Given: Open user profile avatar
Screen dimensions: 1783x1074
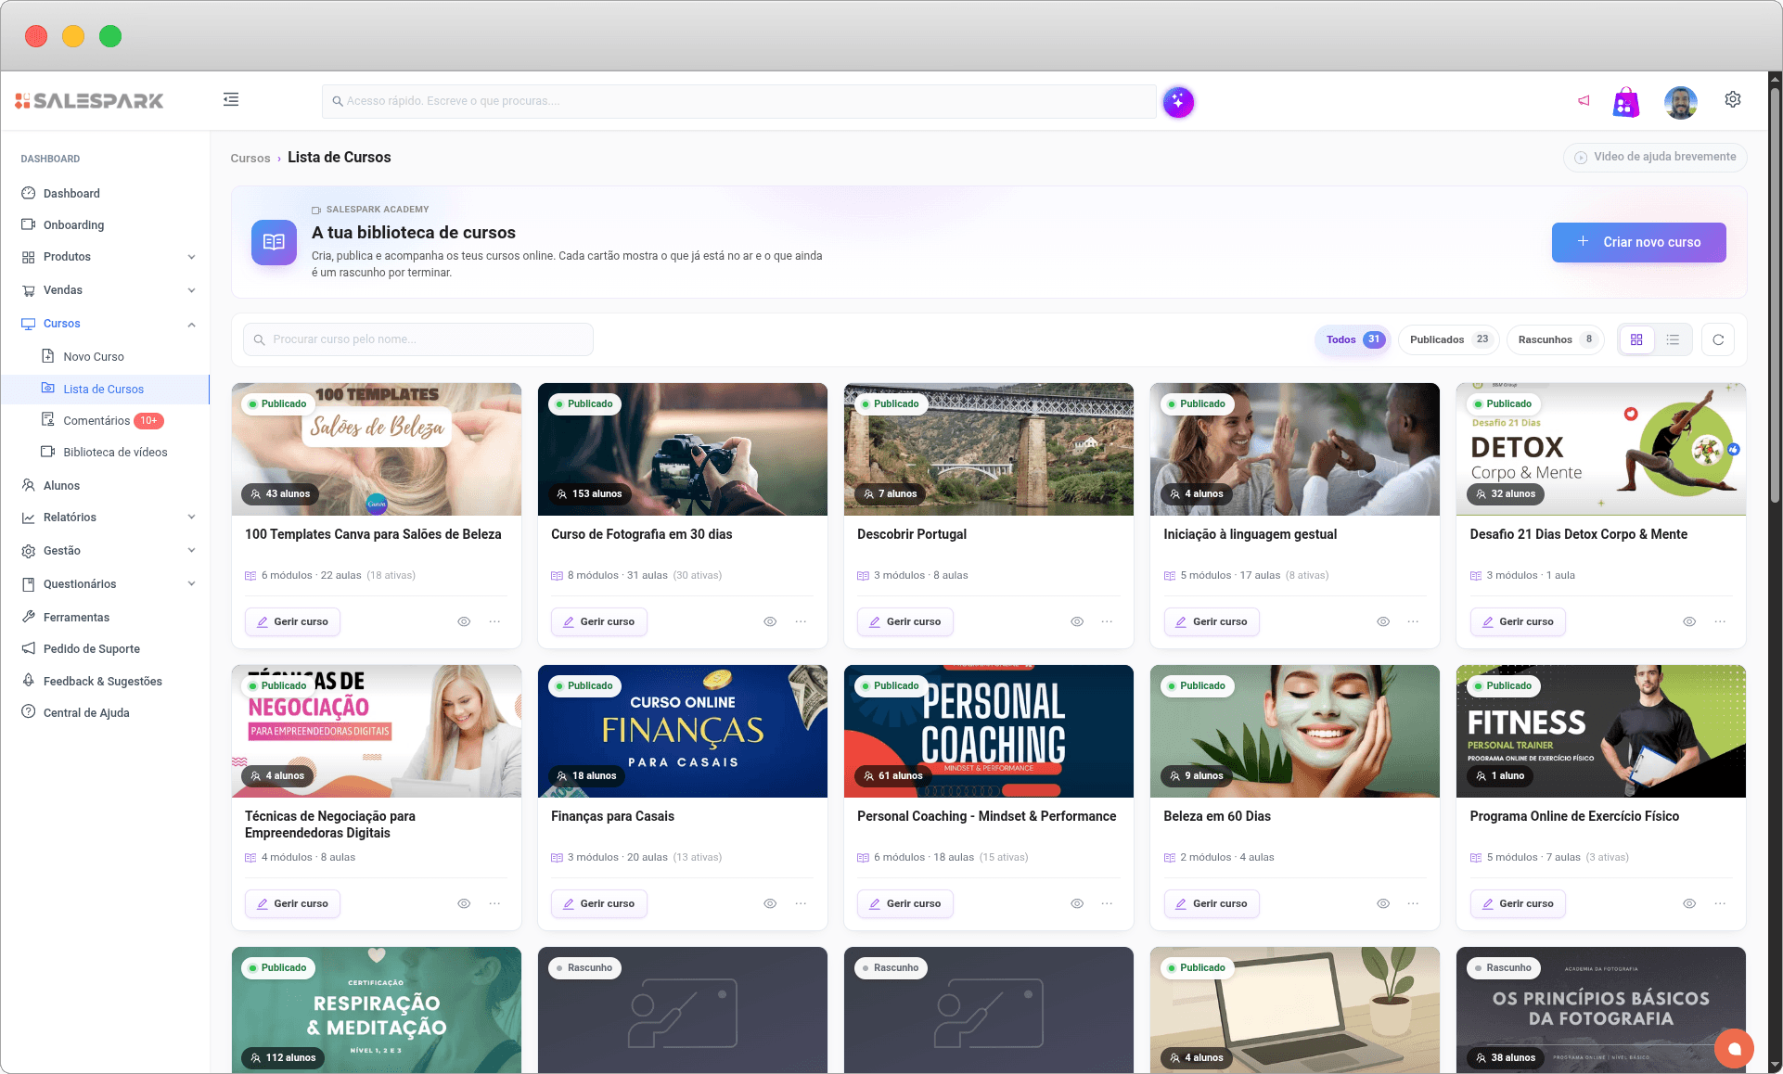Looking at the screenshot, I should pos(1680,102).
